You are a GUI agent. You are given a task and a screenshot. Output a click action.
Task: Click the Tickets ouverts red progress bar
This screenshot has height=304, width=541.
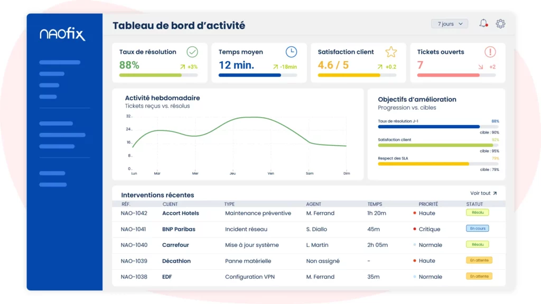[456, 75]
